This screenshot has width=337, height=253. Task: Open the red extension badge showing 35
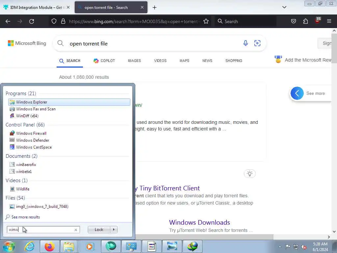(x=318, y=20)
